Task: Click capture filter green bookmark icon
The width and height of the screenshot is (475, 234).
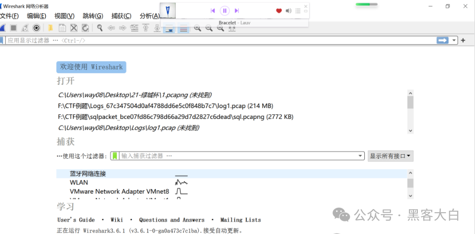Action: 115,156
